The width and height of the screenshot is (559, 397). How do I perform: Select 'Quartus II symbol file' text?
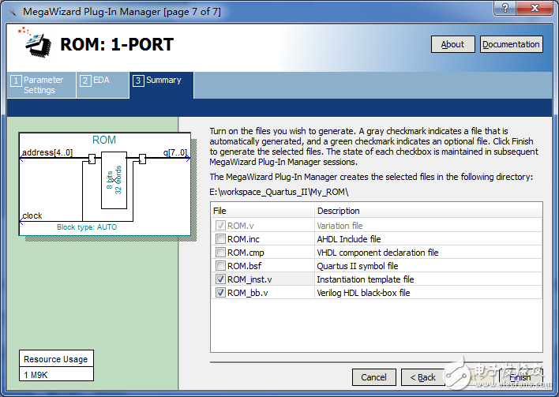pyautogui.click(x=358, y=266)
